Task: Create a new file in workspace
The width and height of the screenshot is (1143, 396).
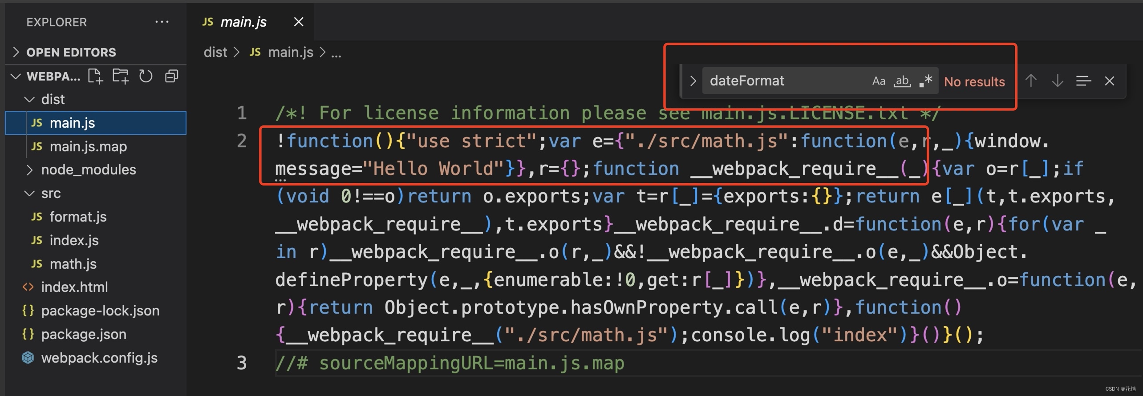Action: point(95,76)
